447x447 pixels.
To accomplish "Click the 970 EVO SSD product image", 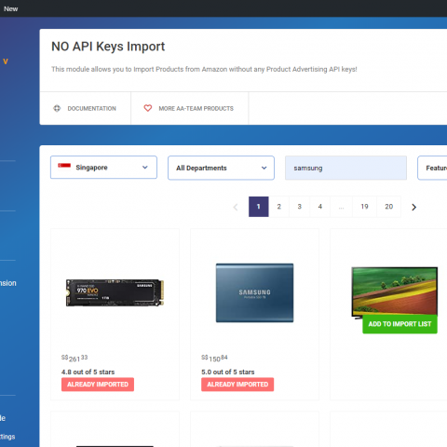I will (x=115, y=292).
